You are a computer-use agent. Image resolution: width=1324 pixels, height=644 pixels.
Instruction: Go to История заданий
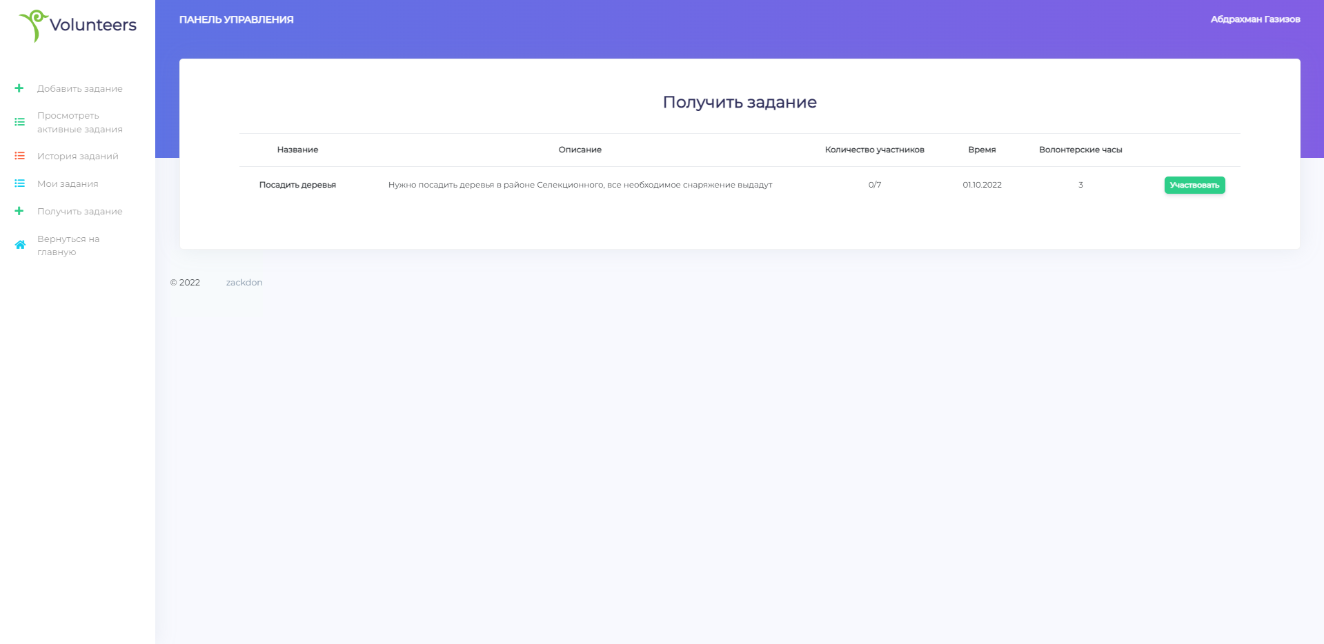click(78, 156)
